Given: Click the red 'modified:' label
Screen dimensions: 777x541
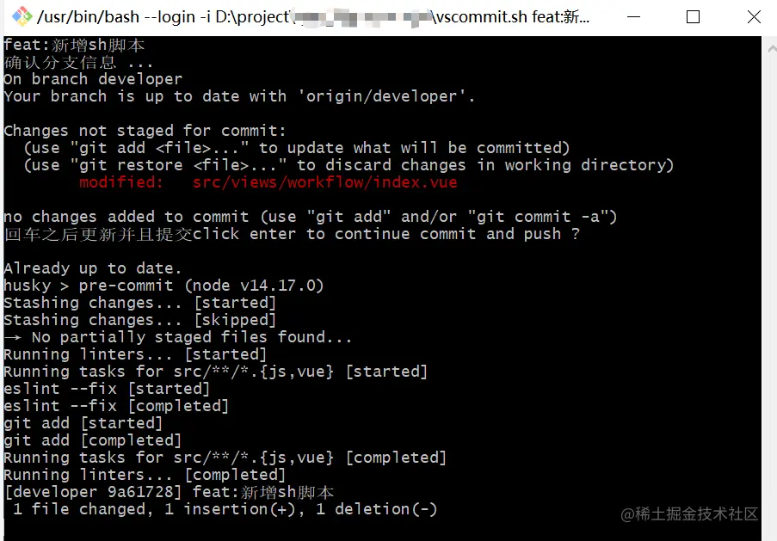Looking at the screenshot, I should pos(121,182).
